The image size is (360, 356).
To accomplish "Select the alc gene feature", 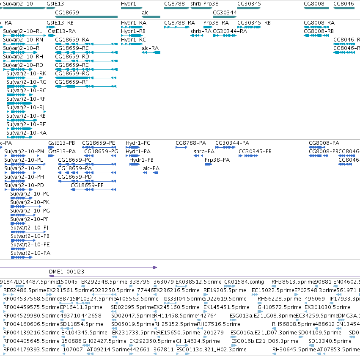I will coord(151,17).
